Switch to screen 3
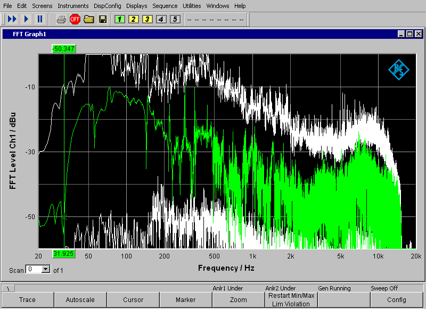 tap(148, 19)
